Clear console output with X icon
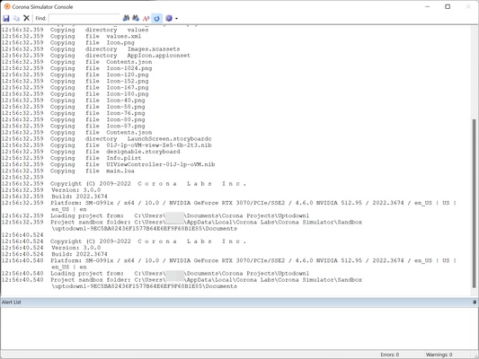The height and width of the screenshot is (359, 479). tap(26, 18)
